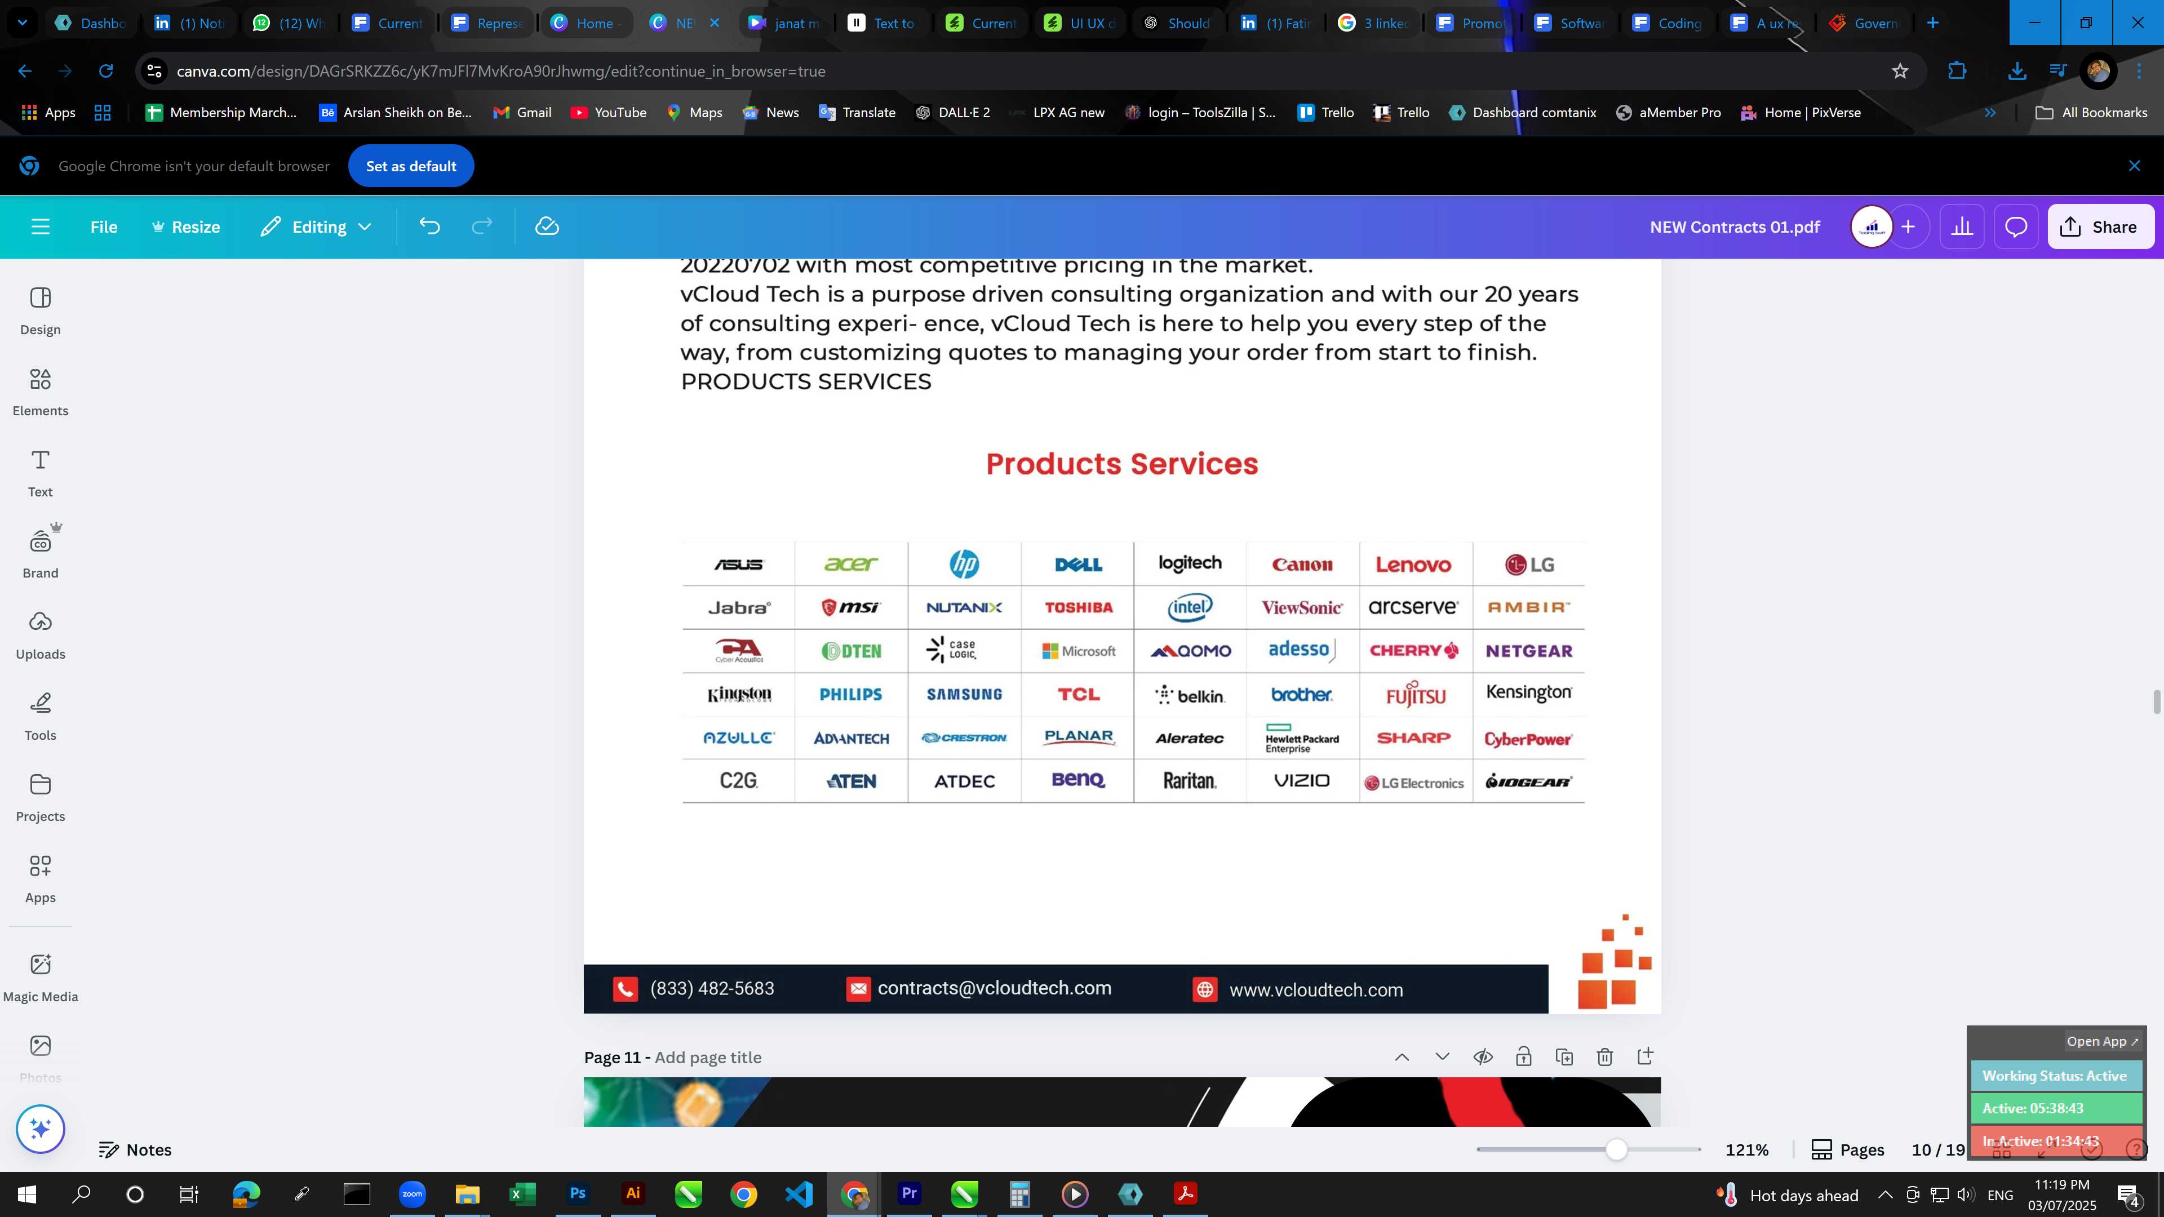The width and height of the screenshot is (2164, 1217).
Task: Open the comments speech bubble icon
Action: pos(2016,226)
